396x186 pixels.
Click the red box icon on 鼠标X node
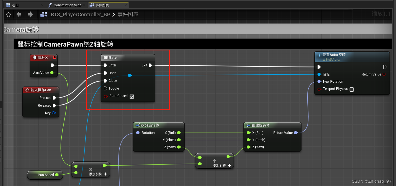tap(54, 57)
